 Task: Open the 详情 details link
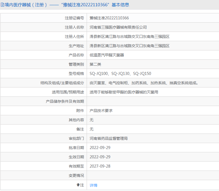[93, 185]
